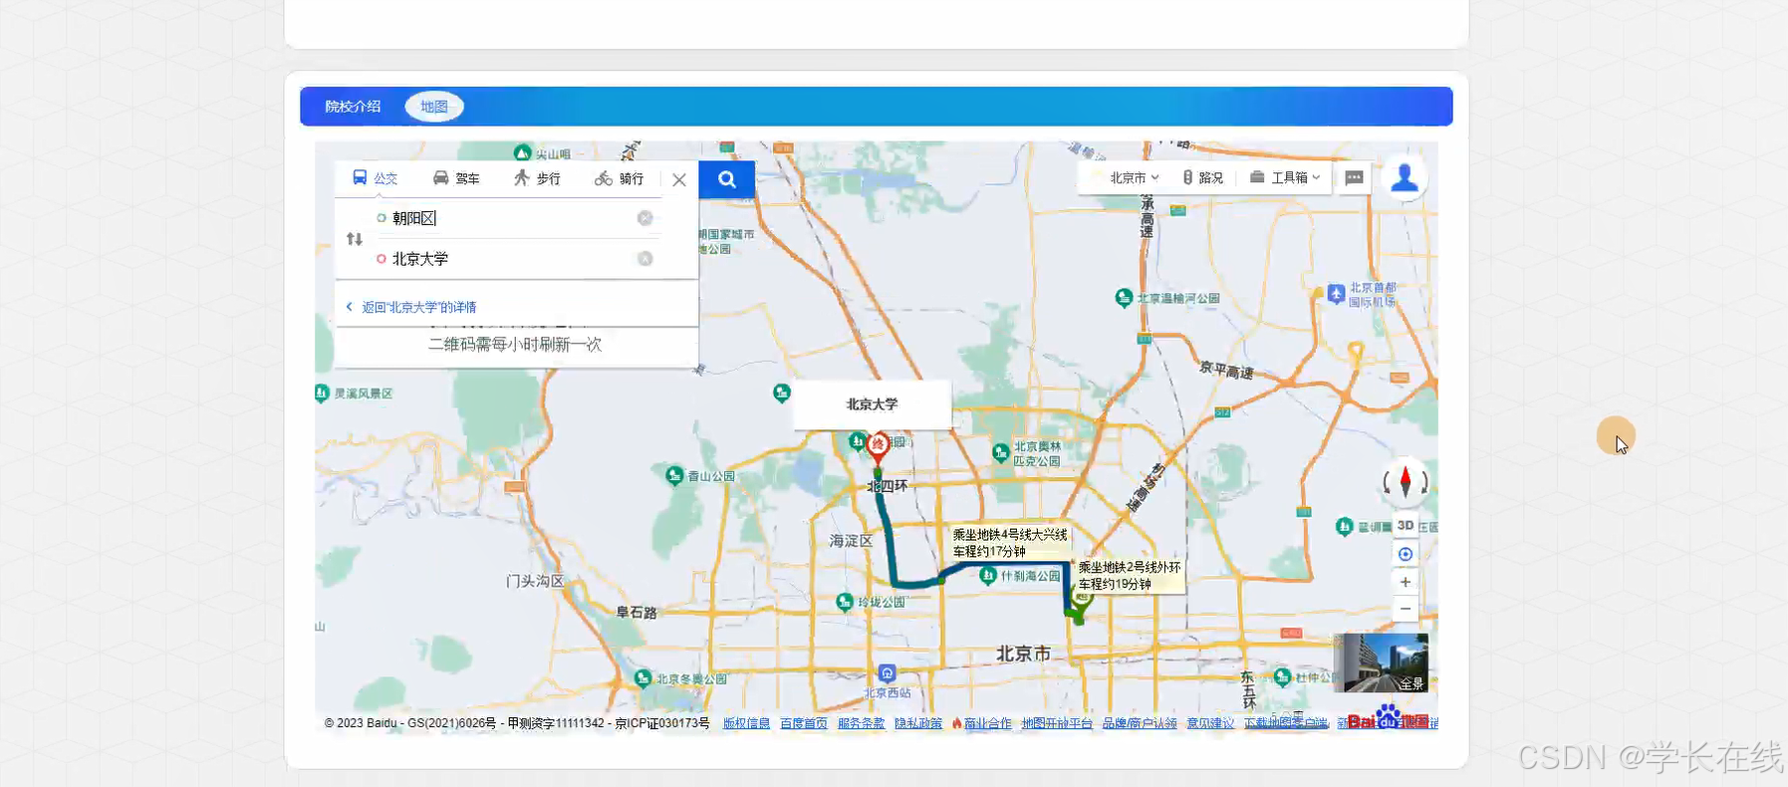Open the 服务条款 footer link
Image resolution: width=1788 pixels, height=787 pixels.
861,723
